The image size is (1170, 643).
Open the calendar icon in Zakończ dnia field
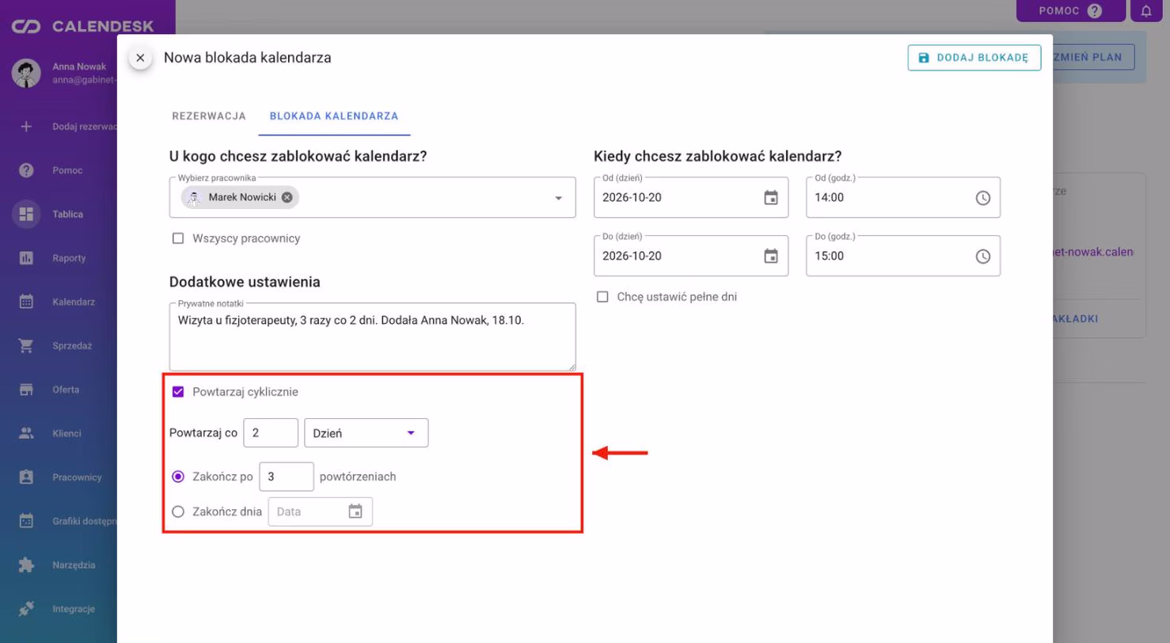pyautogui.click(x=355, y=512)
